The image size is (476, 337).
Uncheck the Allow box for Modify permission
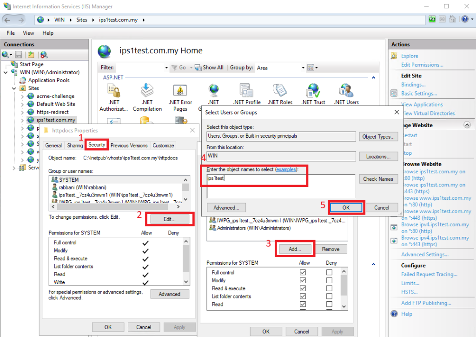(x=303, y=280)
